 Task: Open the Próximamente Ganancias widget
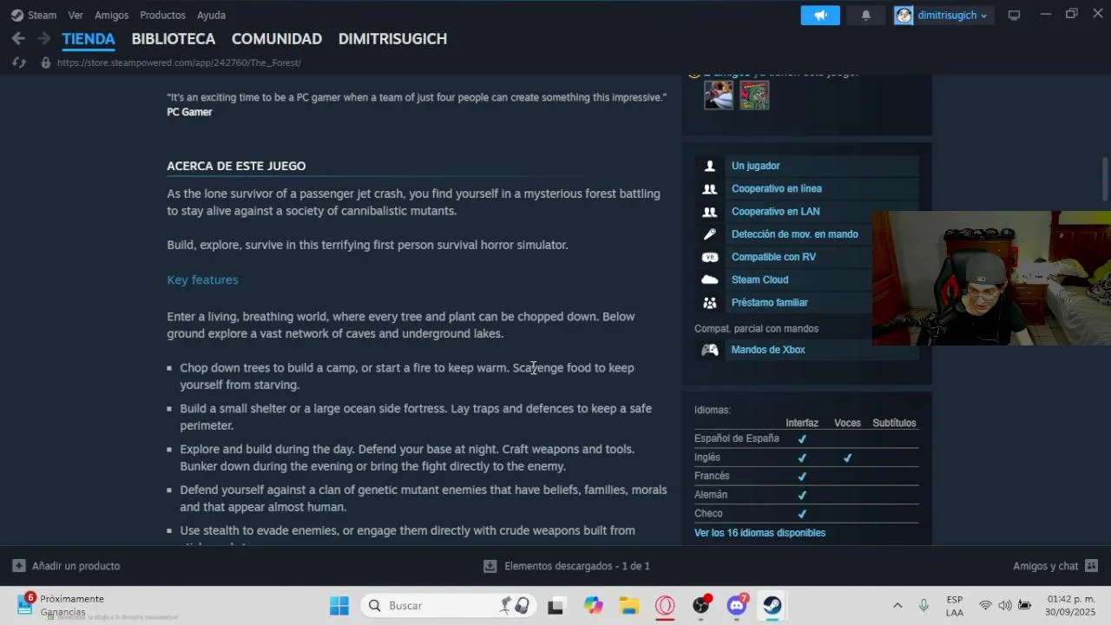click(62, 605)
